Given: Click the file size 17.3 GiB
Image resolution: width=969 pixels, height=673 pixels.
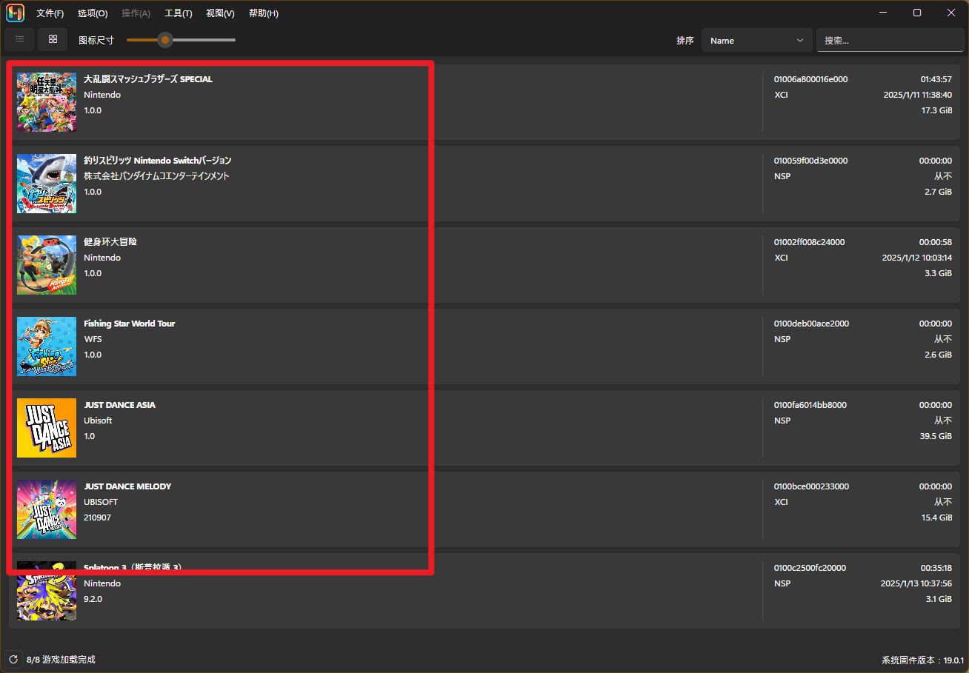Looking at the screenshot, I should click(936, 110).
